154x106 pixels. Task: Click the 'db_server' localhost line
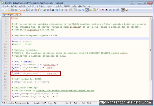[x=35, y=65]
